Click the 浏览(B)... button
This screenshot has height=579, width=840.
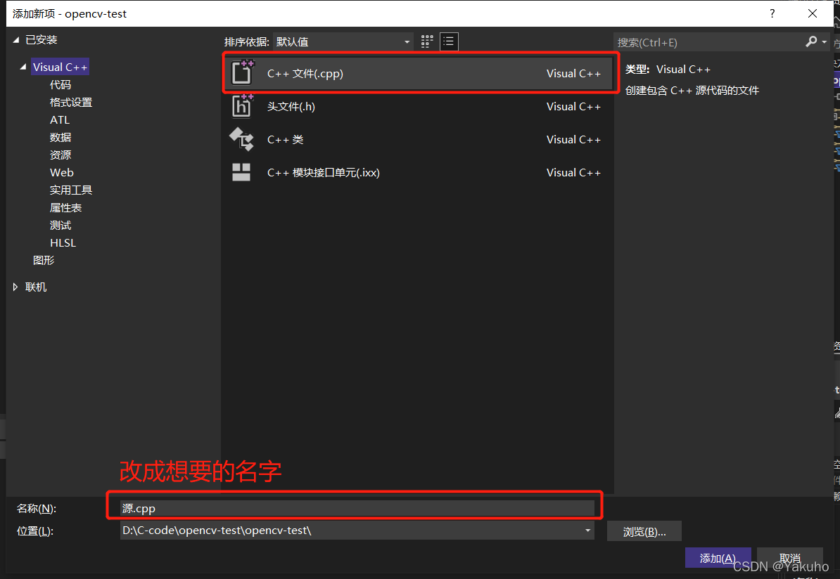pos(644,531)
